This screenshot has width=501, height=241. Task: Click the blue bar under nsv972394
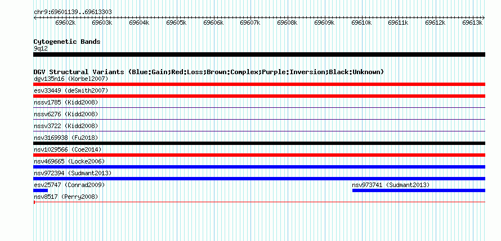click(x=259, y=179)
